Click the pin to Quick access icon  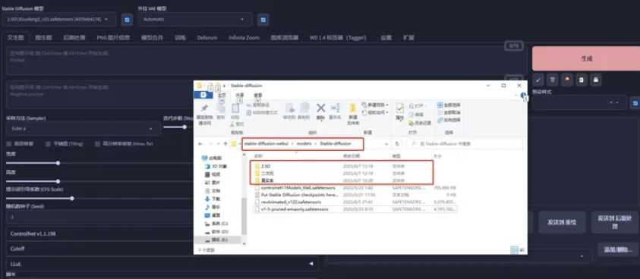[x=204, y=108]
